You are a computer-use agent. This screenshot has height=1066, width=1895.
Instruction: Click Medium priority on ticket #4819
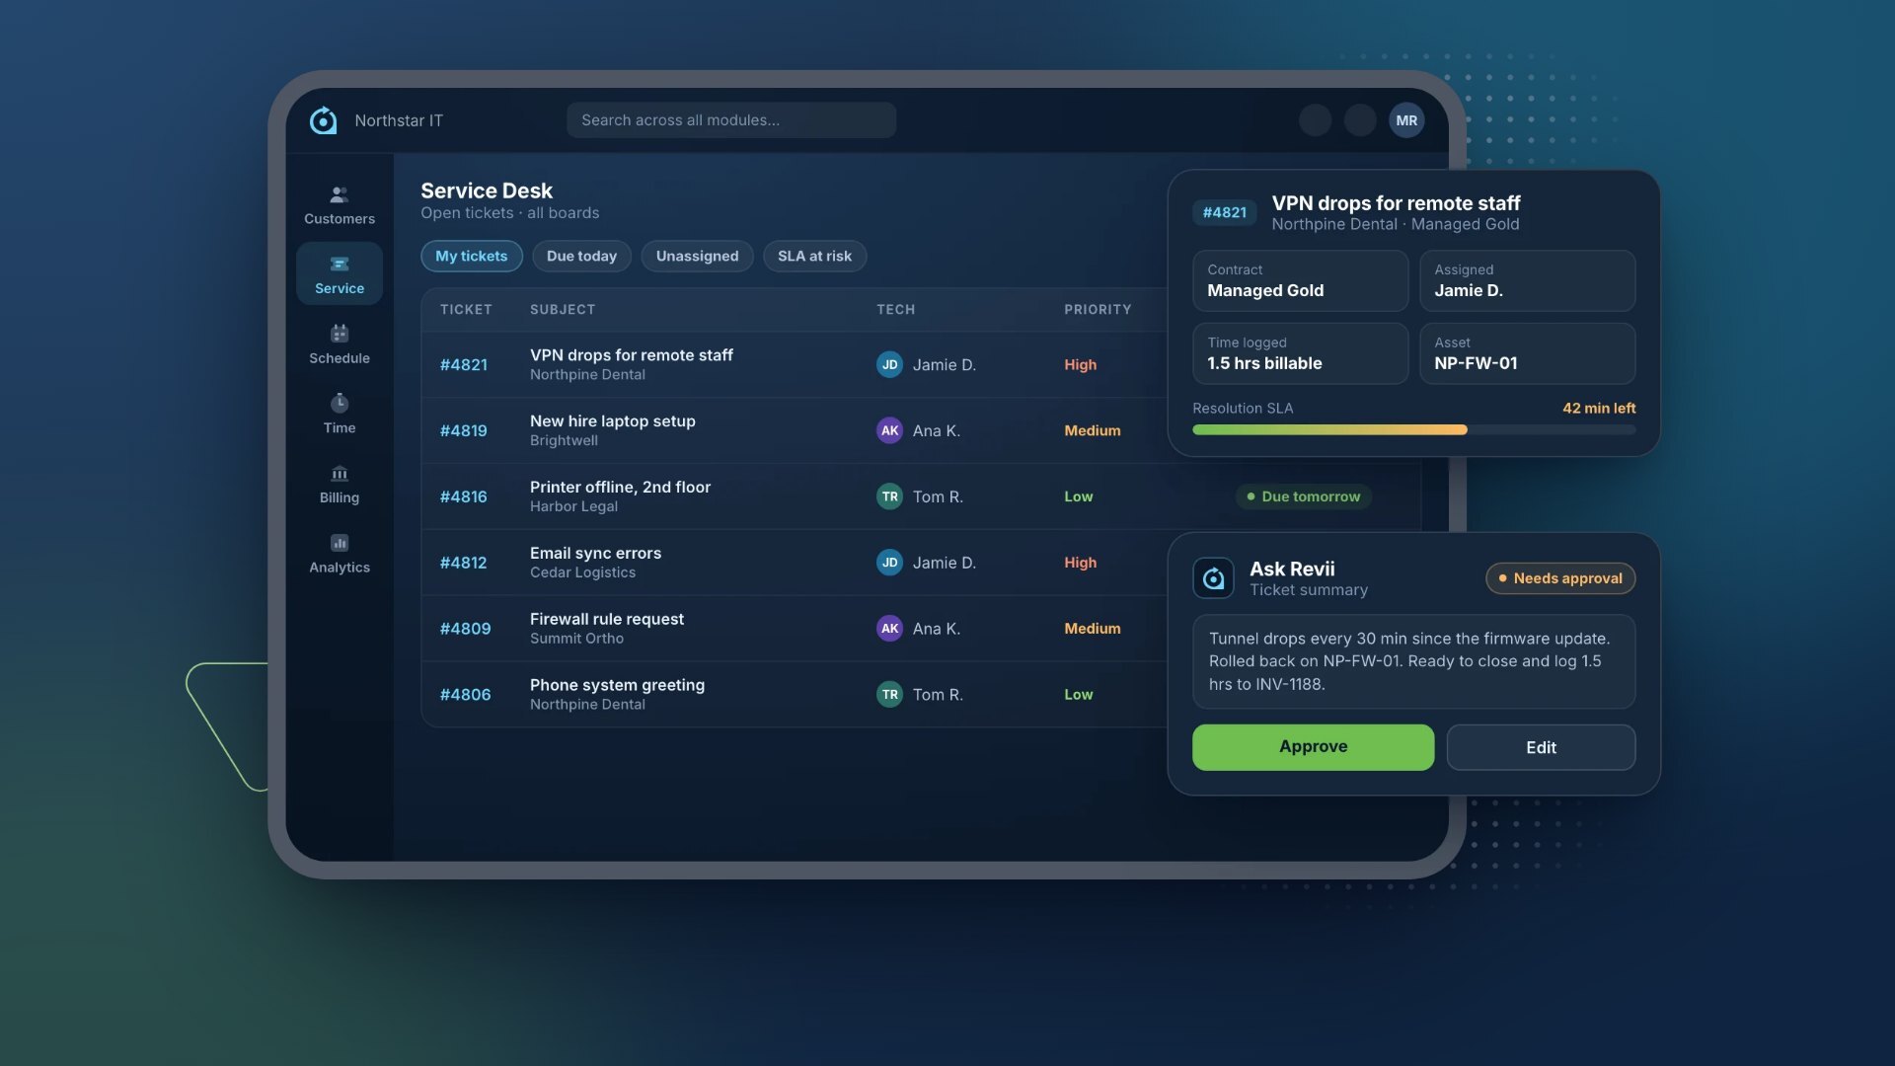pos(1092,430)
